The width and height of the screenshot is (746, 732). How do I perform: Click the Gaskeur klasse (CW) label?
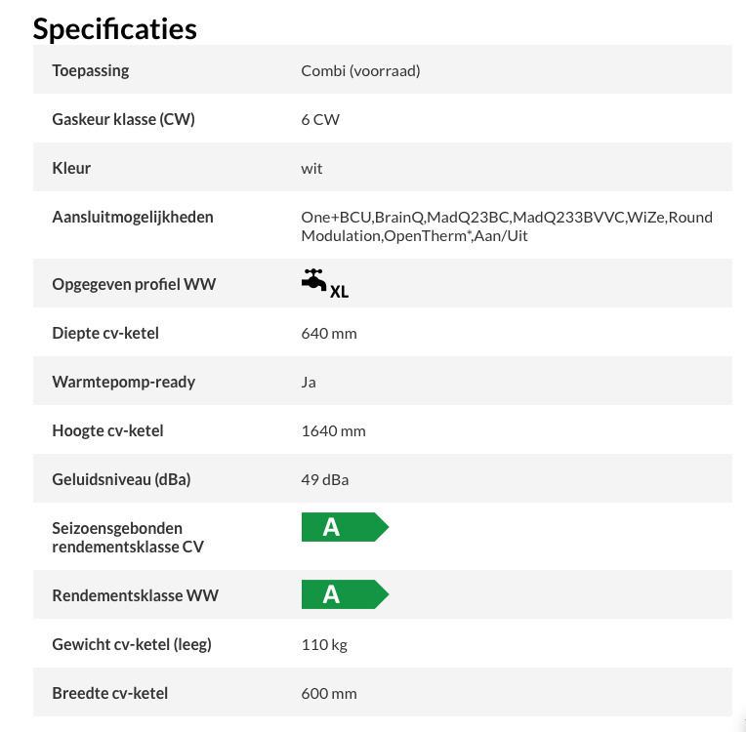pyautogui.click(x=123, y=119)
